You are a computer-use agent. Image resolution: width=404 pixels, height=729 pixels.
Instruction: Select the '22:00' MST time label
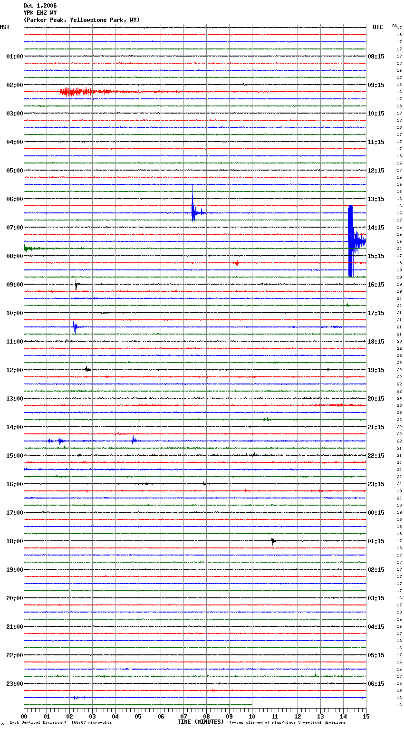coord(15,655)
